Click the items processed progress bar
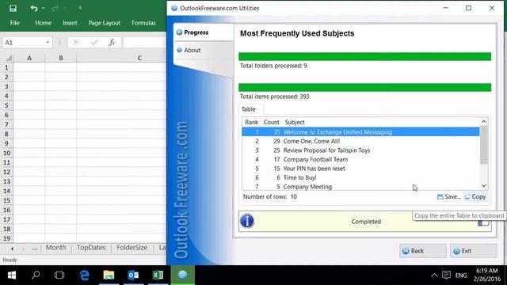 pyautogui.click(x=364, y=87)
